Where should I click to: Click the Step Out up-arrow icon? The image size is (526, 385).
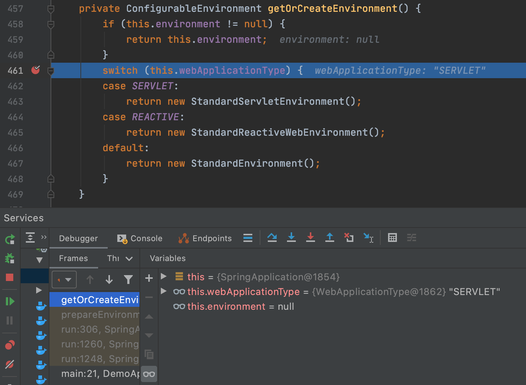click(330, 237)
